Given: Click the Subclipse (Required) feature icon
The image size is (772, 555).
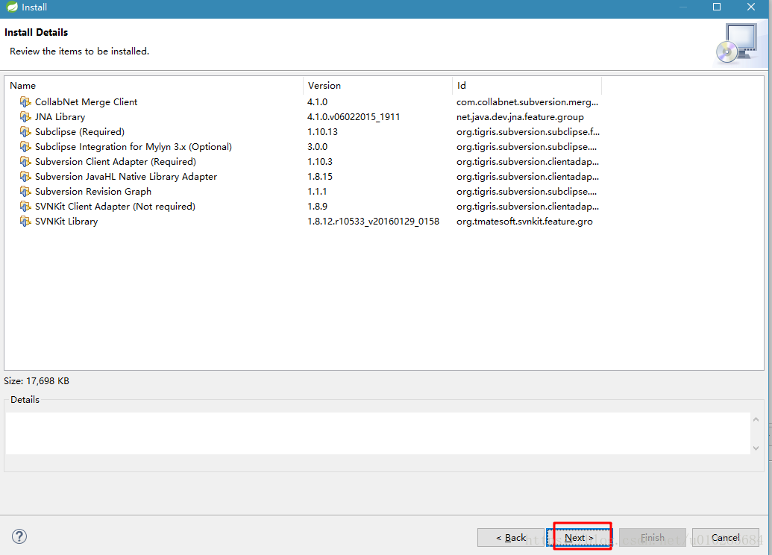Looking at the screenshot, I should coord(25,131).
